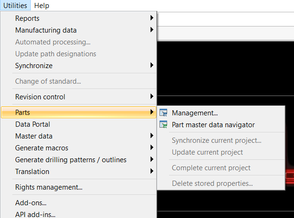294x218 pixels.
Task: Expand the Translation submenu arrow
Action: tap(151, 171)
